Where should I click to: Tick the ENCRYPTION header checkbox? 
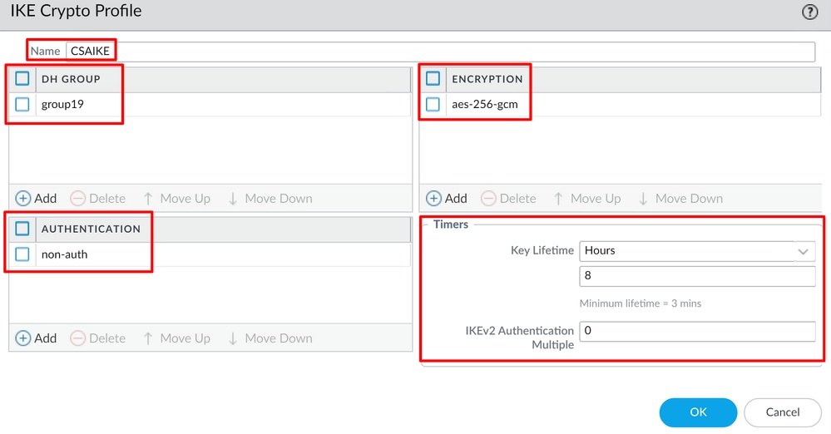pos(433,78)
